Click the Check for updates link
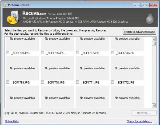This screenshot has height=125, width=160. 139,121
